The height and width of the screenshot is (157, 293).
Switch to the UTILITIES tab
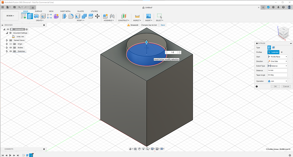(94, 11)
